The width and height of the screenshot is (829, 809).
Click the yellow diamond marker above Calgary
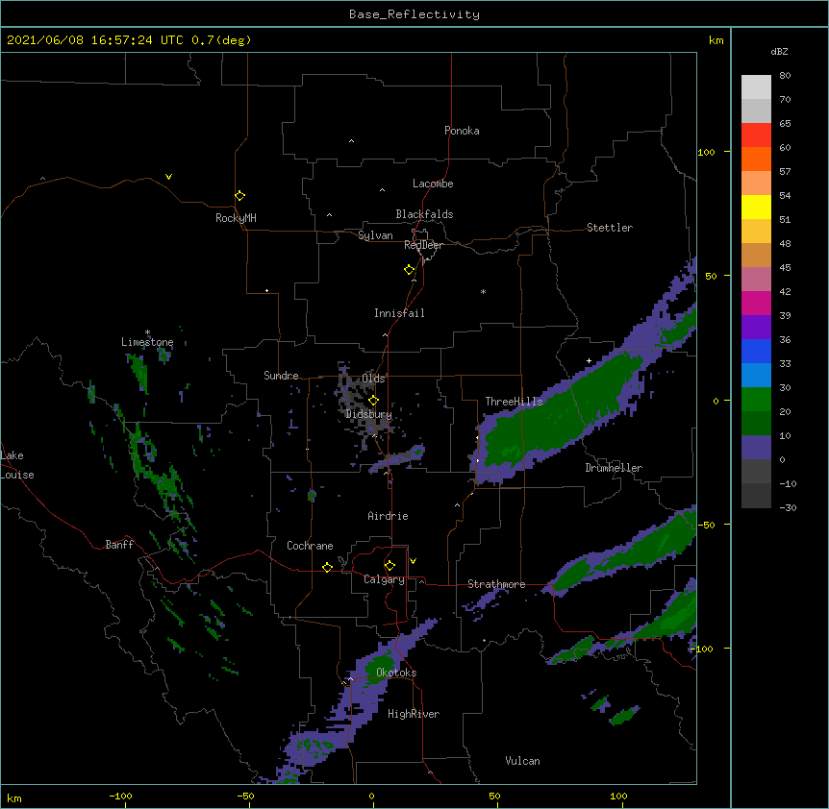(389, 566)
